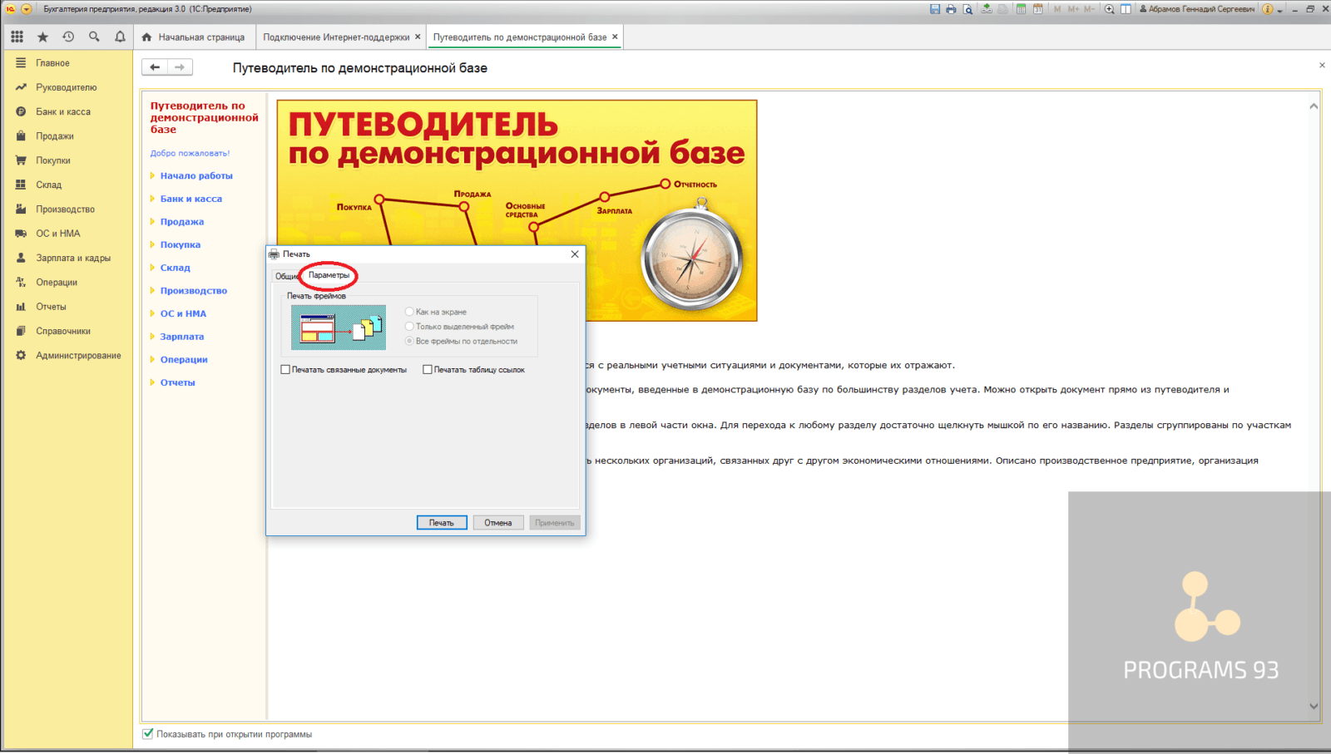Enable Печатать связанные документы checkbox

coord(285,369)
